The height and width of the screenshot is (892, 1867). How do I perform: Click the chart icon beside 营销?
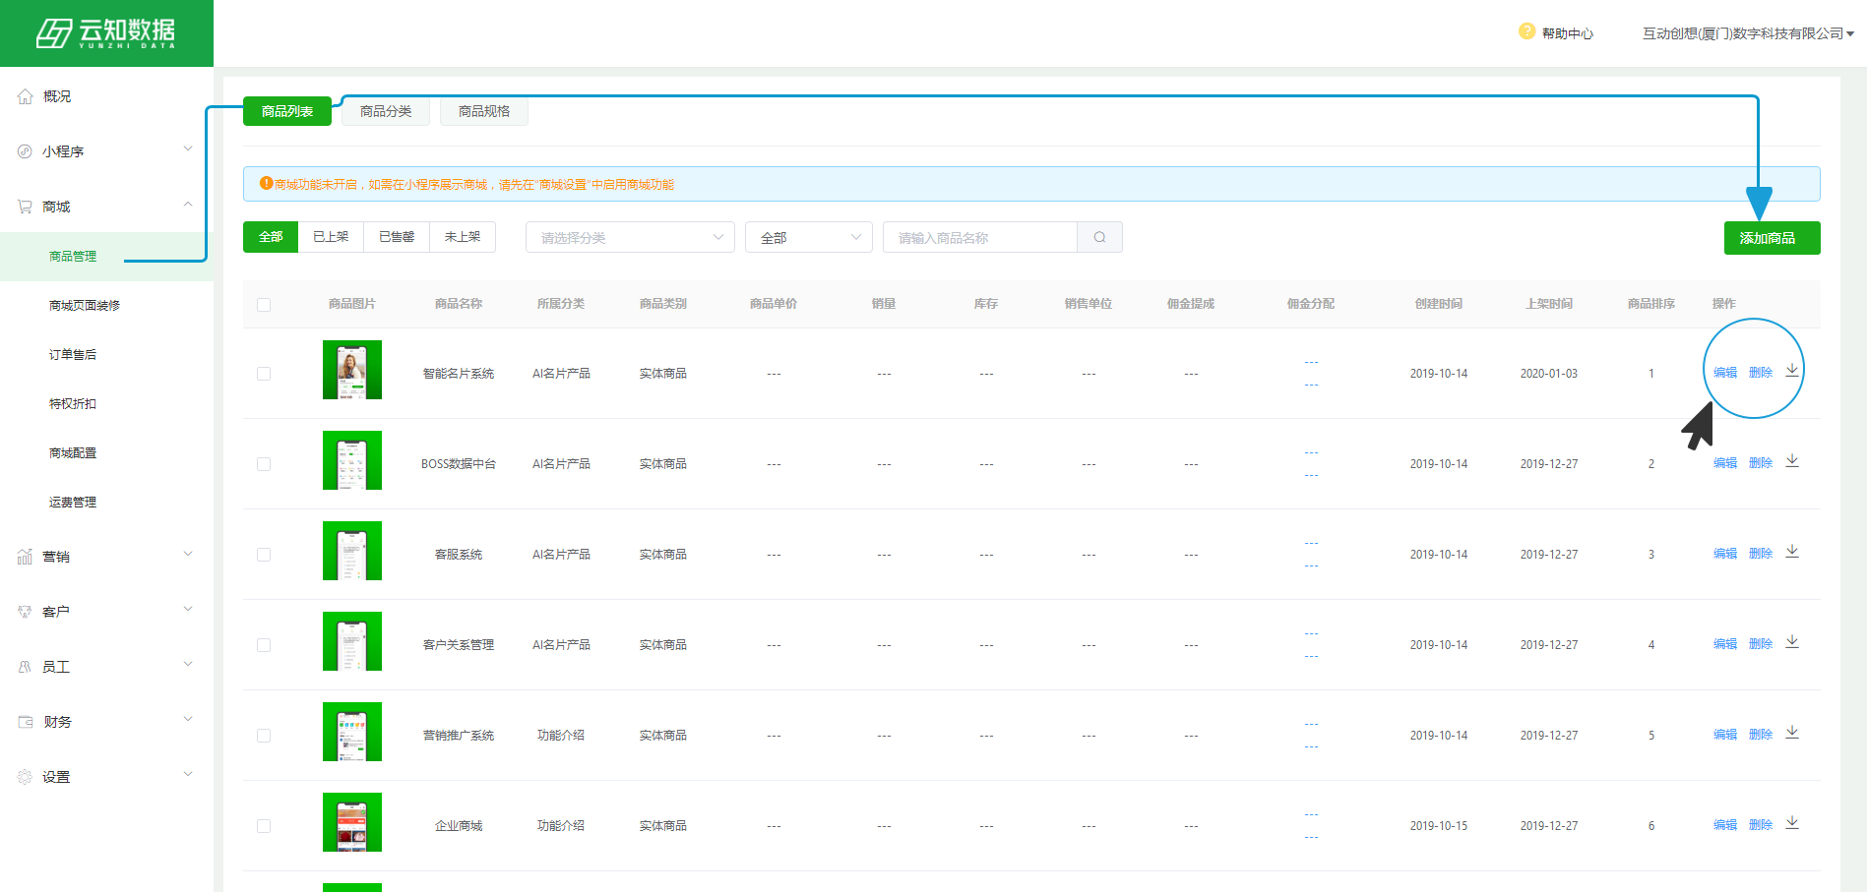25,557
